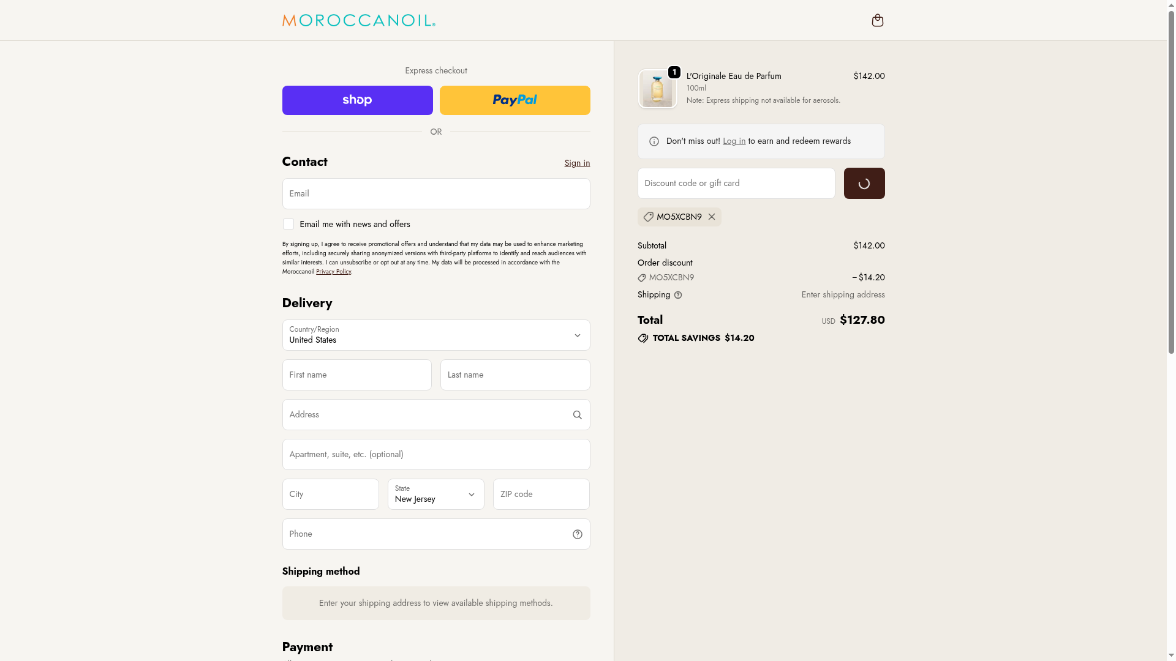Click the discount code apply button
The width and height of the screenshot is (1176, 661).
864,184
